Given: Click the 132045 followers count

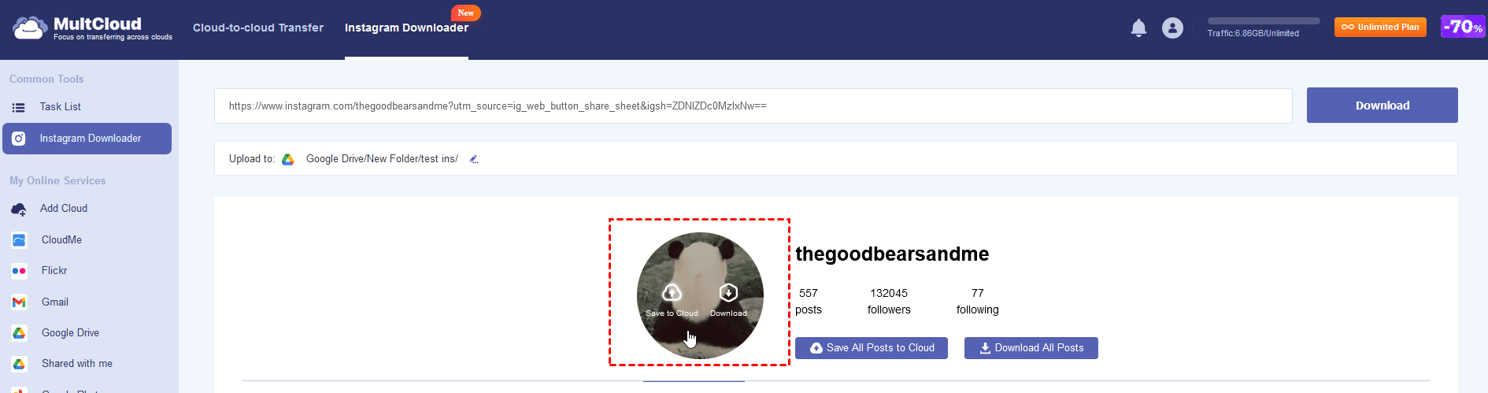Looking at the screenshot, I should (889, 302).
